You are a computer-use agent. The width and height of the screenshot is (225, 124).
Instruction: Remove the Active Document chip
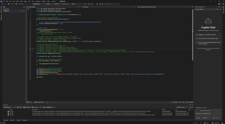click(211, 111)
